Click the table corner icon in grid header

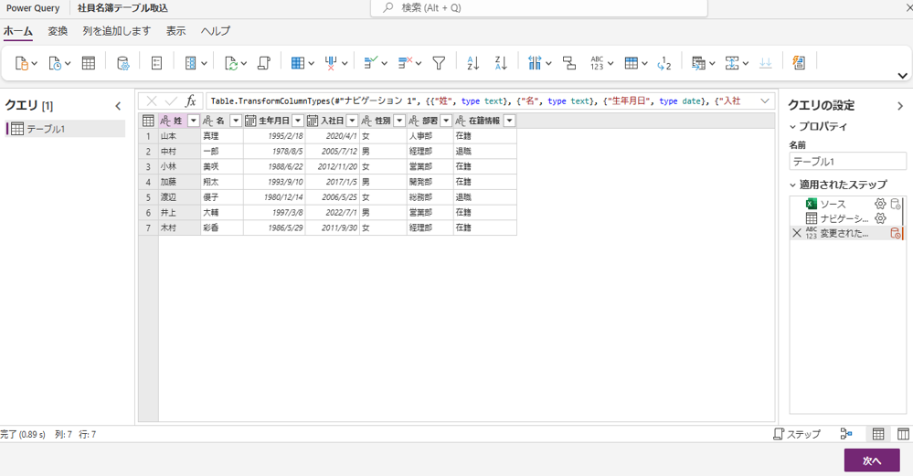tap(148, 121)
